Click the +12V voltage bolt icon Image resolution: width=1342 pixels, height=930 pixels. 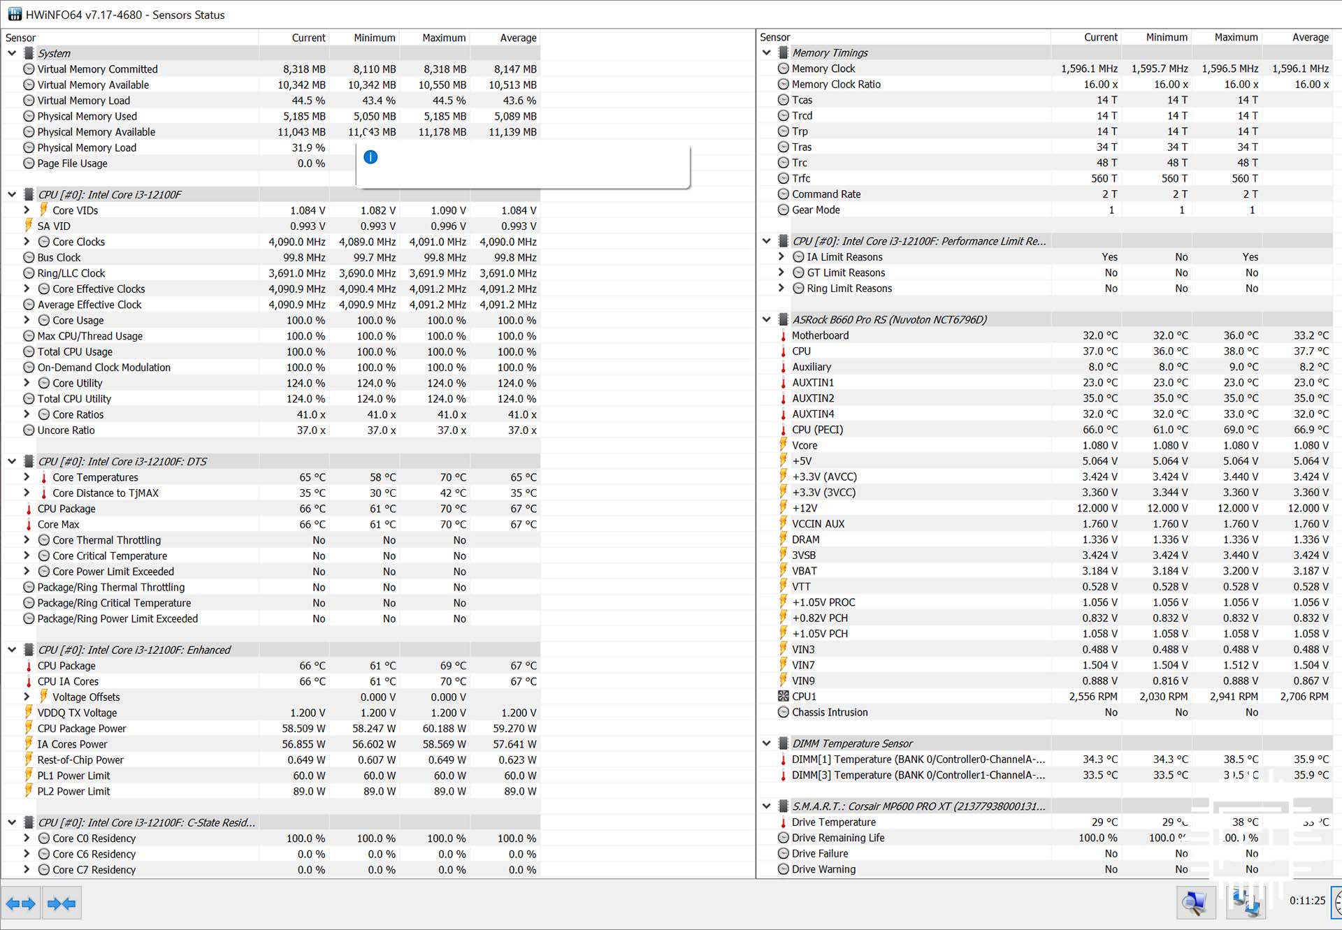pos(784,508)
